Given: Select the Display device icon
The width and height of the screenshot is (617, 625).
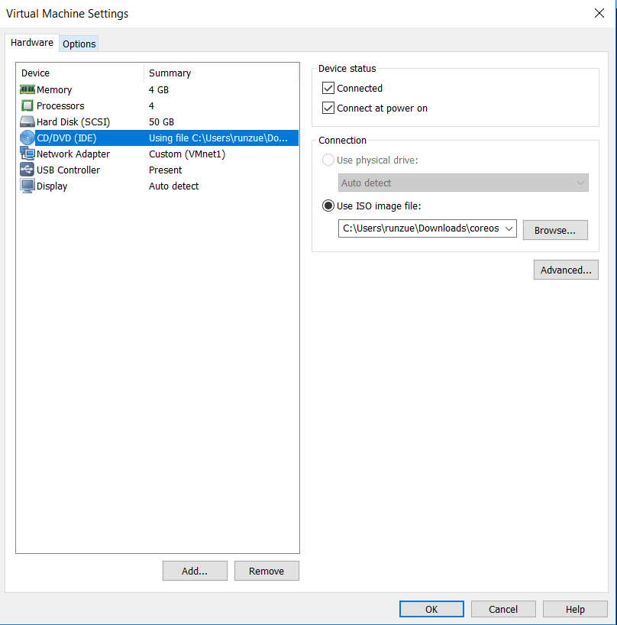Looking at the screenshot, I should (27, 186).
